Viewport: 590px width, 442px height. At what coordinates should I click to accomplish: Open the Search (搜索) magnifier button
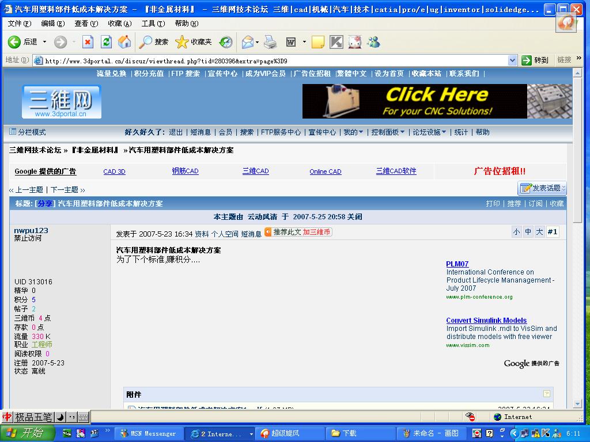click(x=153, y=41)
